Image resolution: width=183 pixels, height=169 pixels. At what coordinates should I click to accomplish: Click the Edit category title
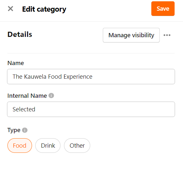[44, 9]
